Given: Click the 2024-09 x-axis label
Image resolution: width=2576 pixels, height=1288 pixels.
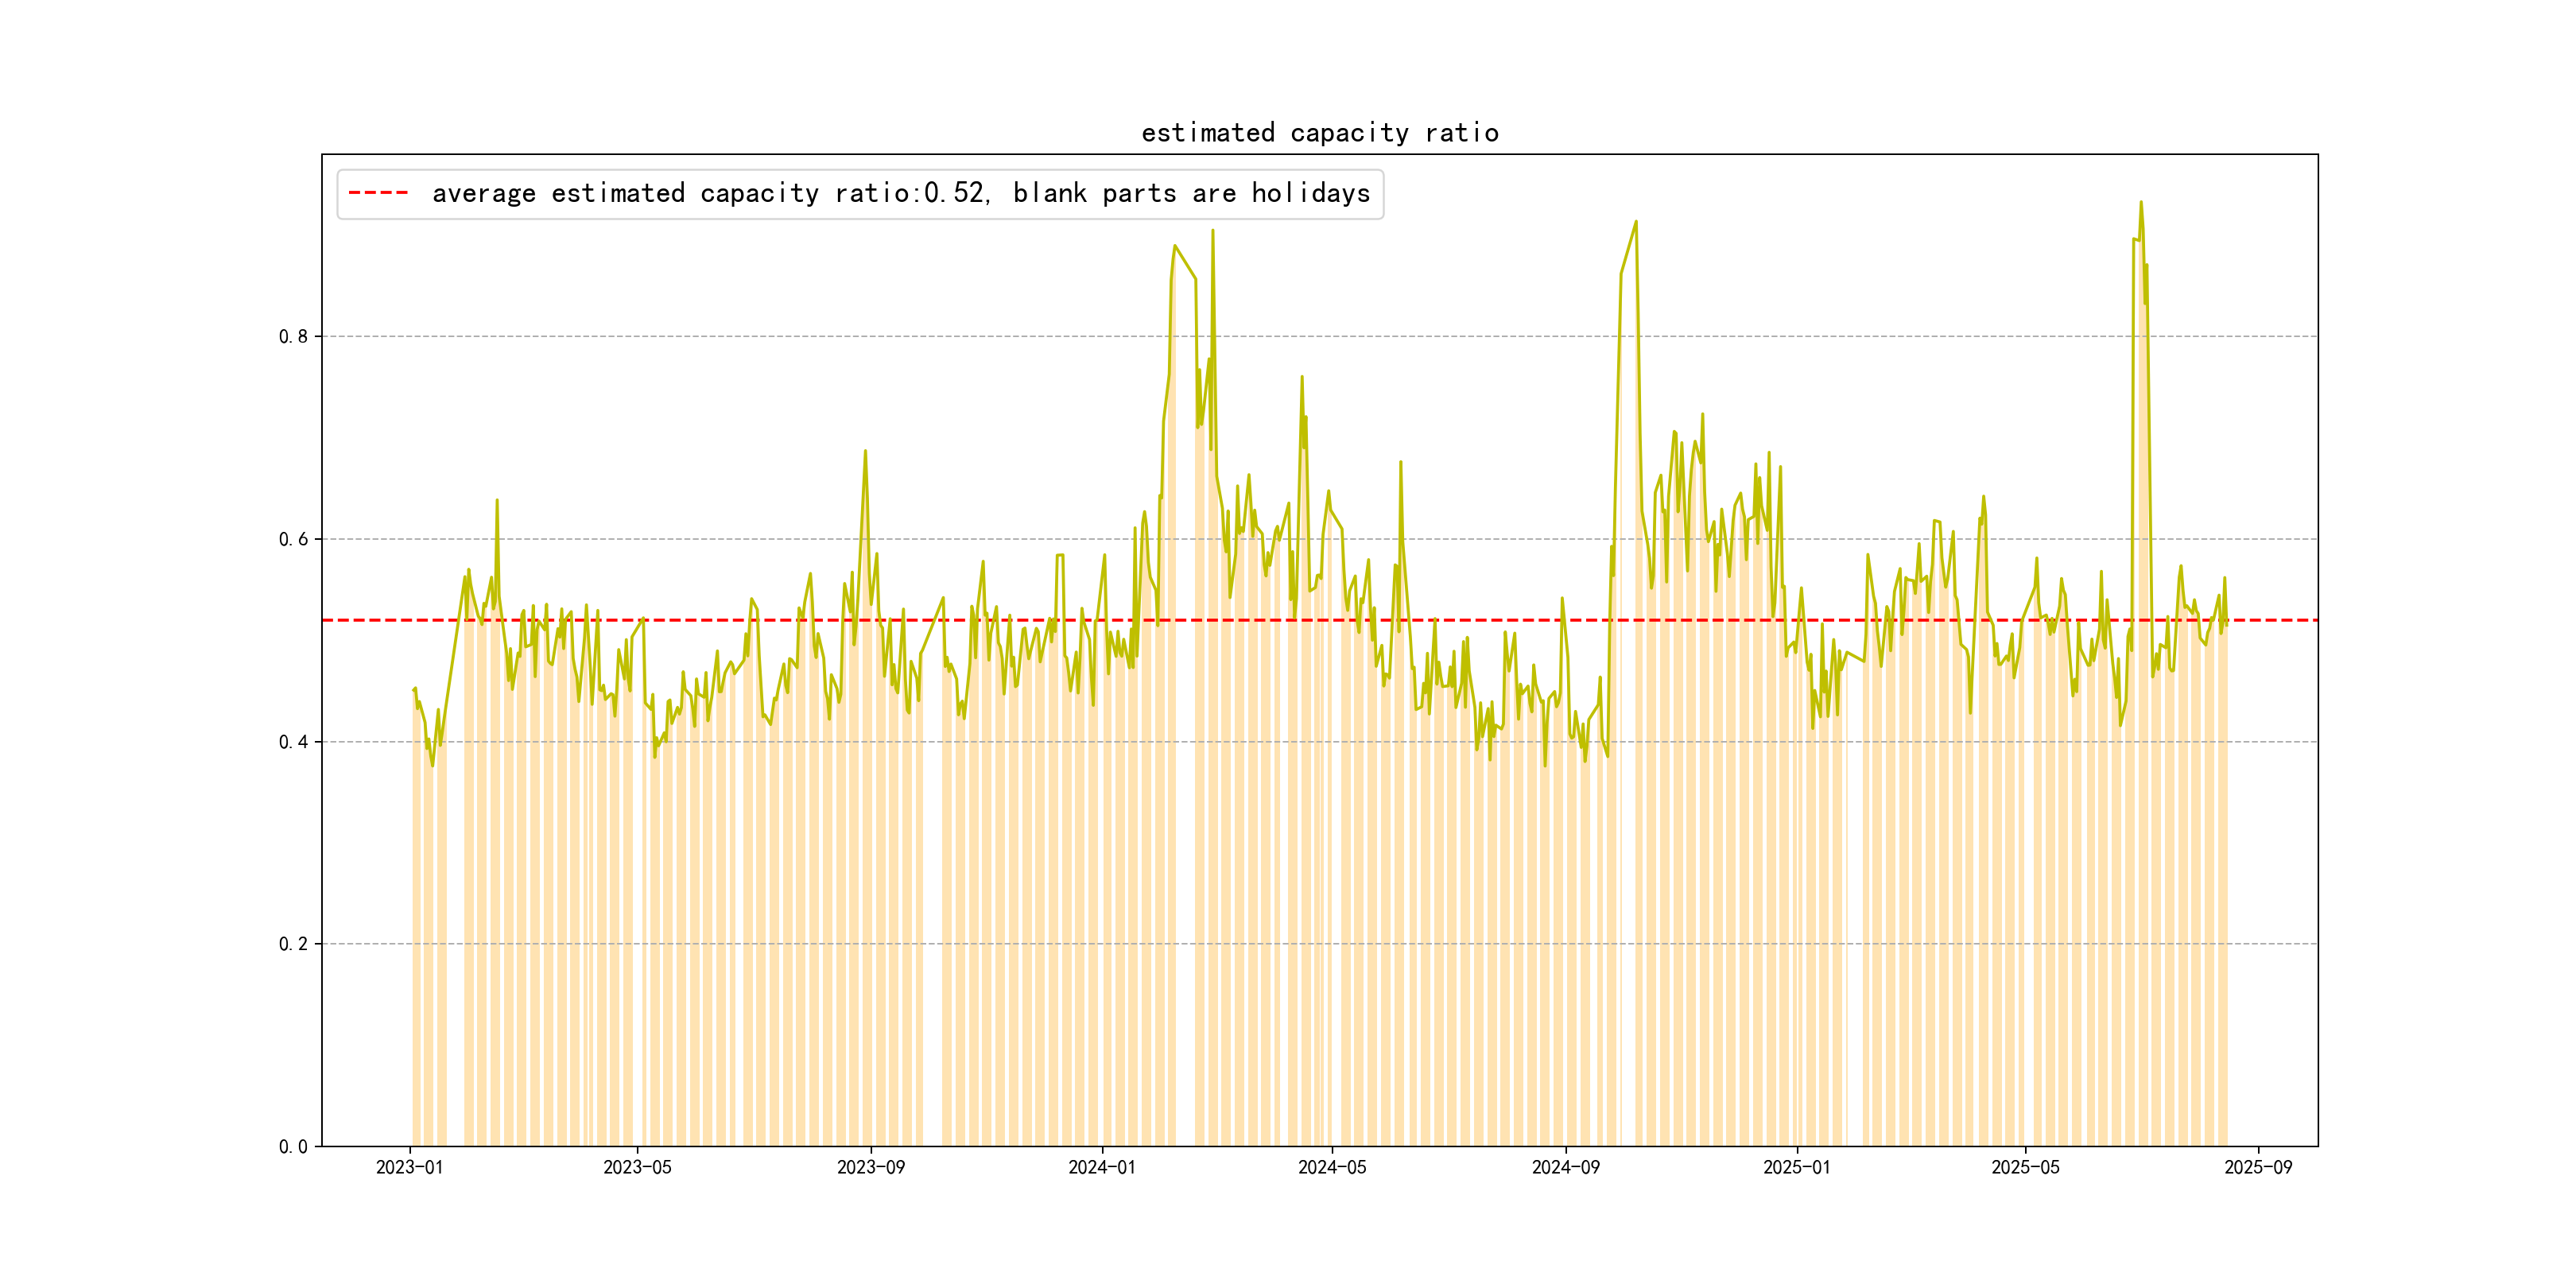Looking at the screenshot, I should pyautogui.click(x=1565, y=1167).
